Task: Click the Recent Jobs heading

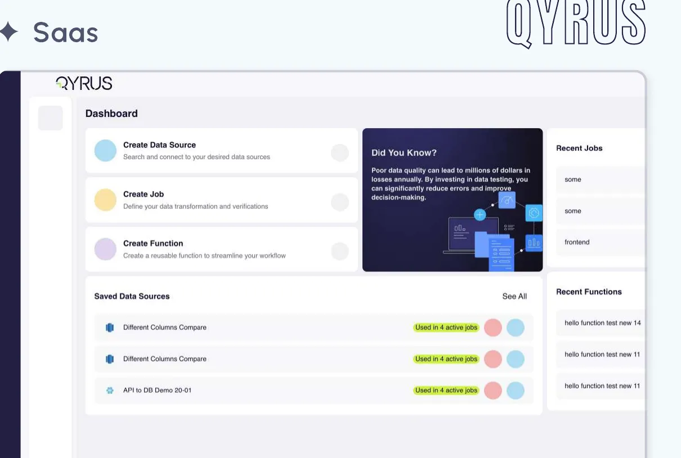Action: pos(579,148)
